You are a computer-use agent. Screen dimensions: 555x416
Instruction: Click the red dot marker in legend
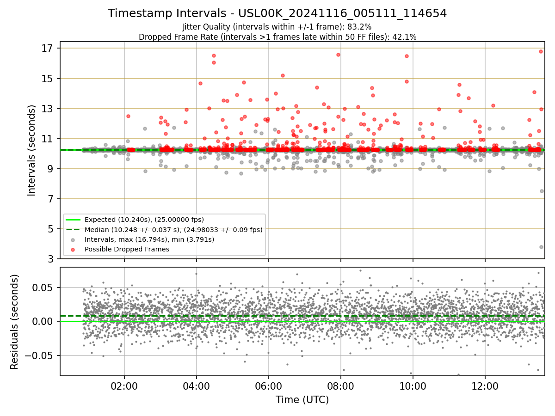pyautogui.click(x=73, y=250)
